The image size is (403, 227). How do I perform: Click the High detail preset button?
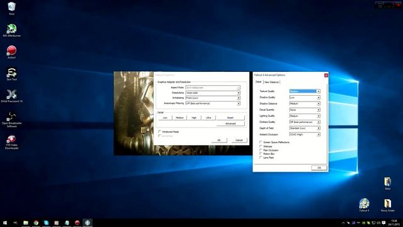194,118
